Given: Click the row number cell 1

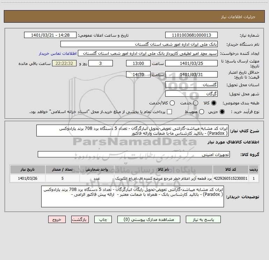Looking at the screenshot, I should pos(254,178).
